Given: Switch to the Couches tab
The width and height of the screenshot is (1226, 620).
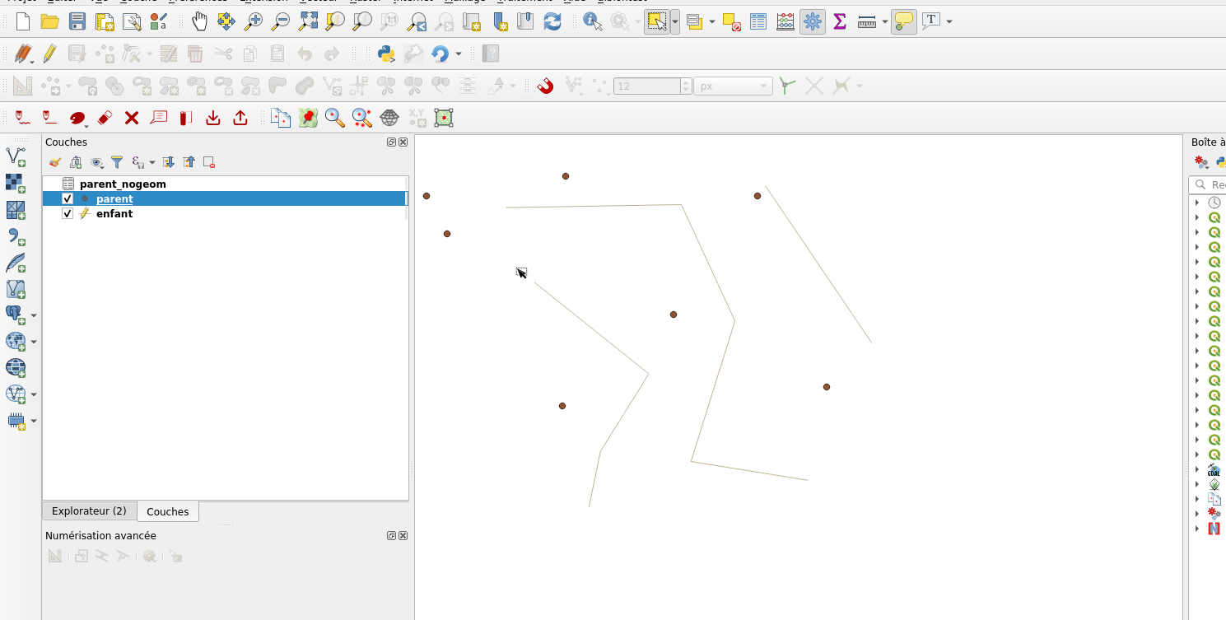Looking at the screenshot, I should 167,511.
